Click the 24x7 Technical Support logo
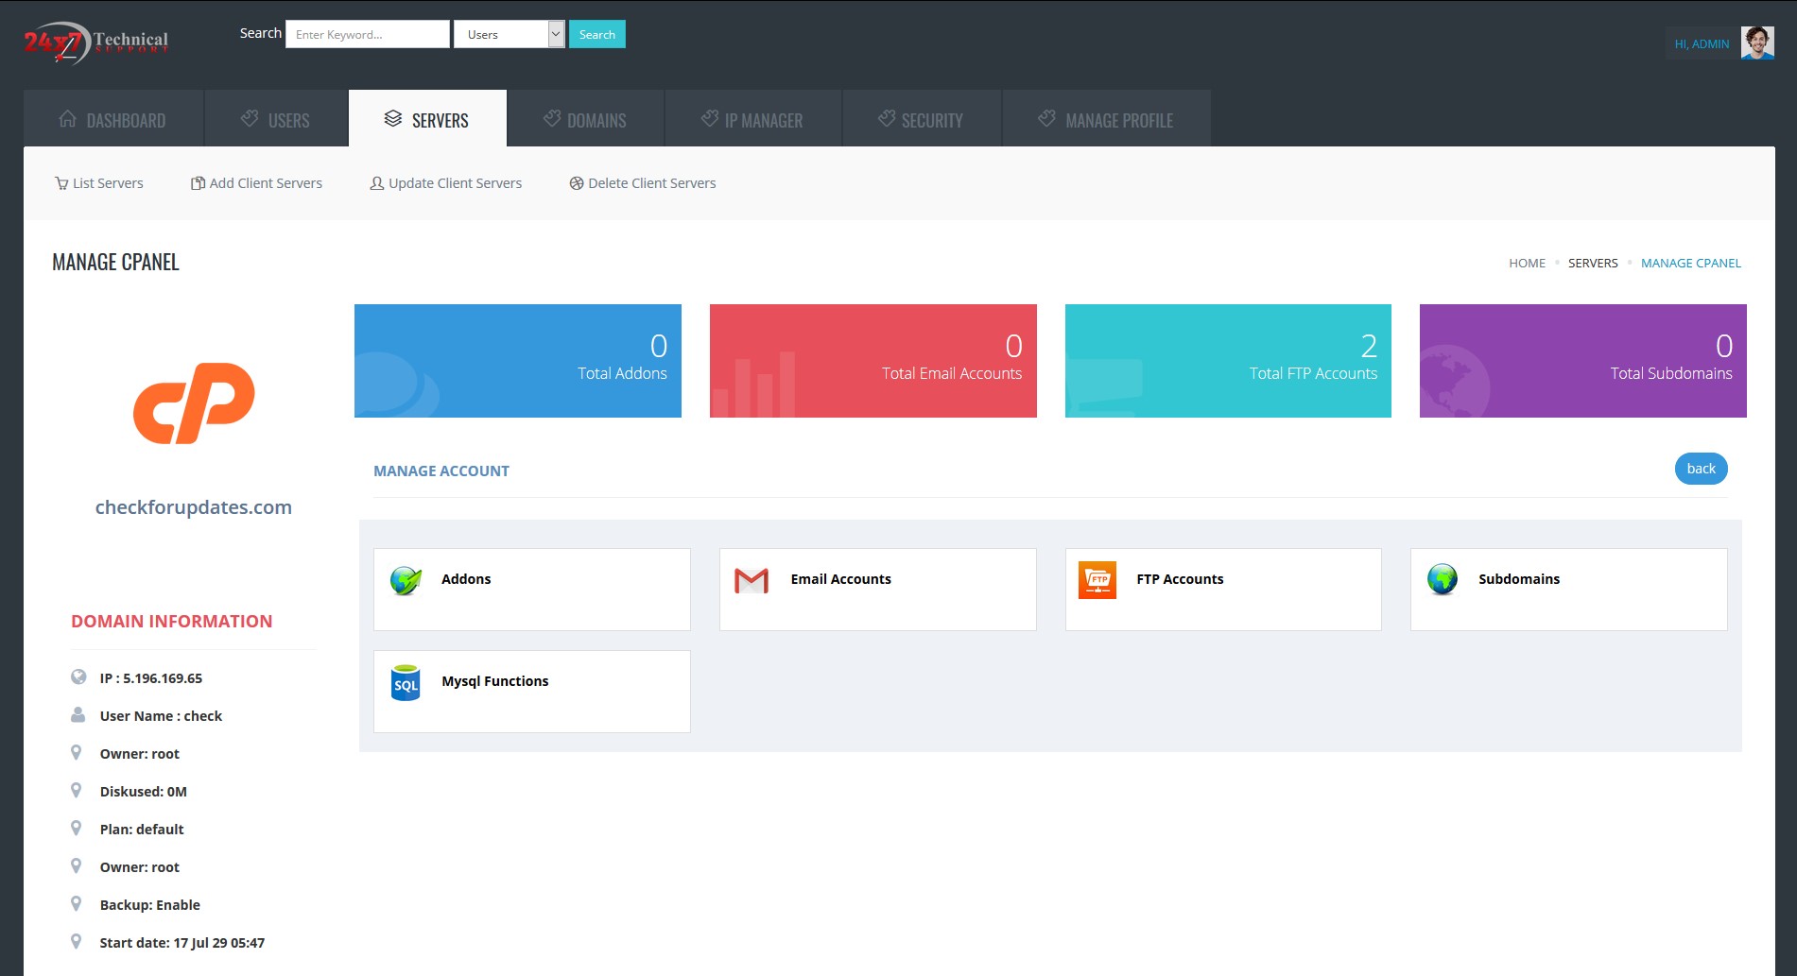Screen dimensions: 1797x976 tap(95, 43)
